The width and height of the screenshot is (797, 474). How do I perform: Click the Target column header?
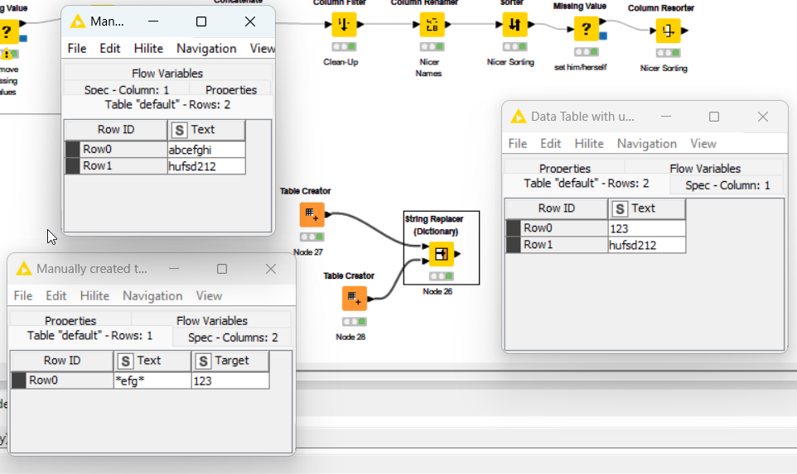230,361
